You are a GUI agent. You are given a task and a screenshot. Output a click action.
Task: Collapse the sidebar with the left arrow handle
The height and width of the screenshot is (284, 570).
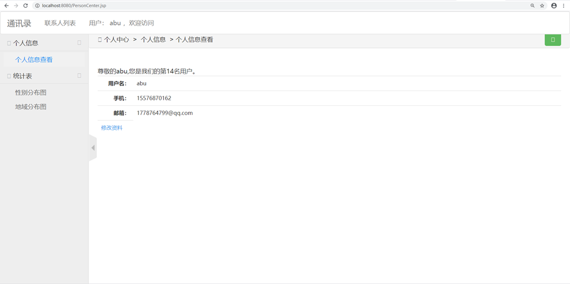(93, 148)
